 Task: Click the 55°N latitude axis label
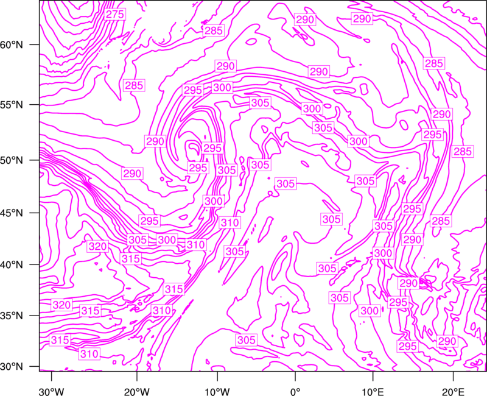coord(11,105)
